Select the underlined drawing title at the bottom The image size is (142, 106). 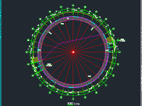(71, 104)
